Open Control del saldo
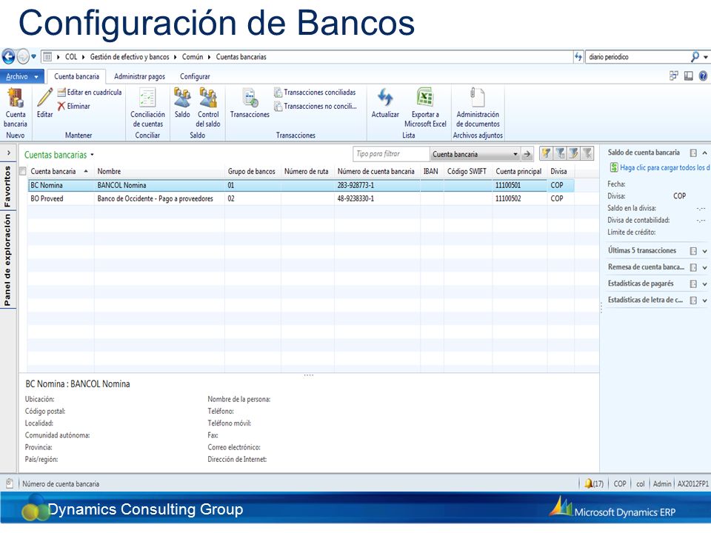The width and height of the screenshot is (711, 533). pyautogui.click(x=208, y=108)
